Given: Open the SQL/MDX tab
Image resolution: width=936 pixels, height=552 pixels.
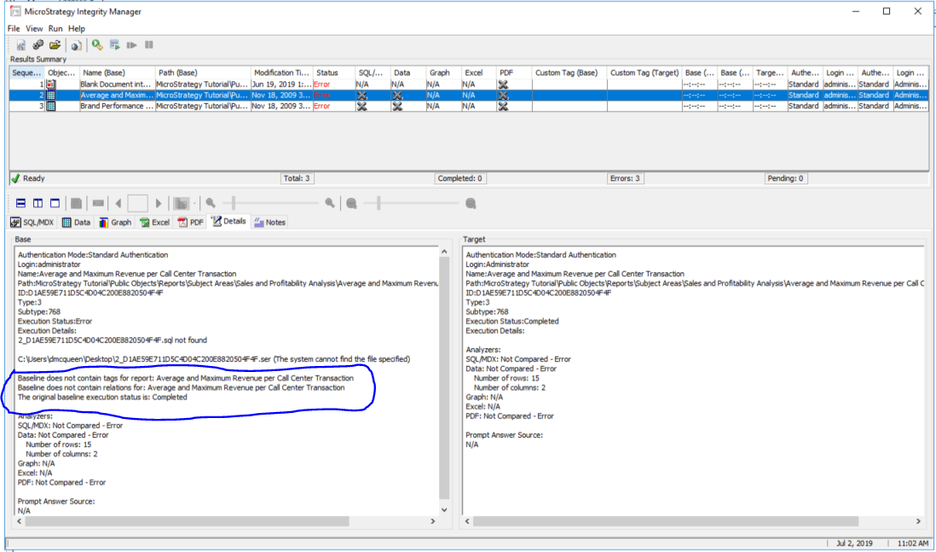Looking at the screenshot, I should point(32,222).
